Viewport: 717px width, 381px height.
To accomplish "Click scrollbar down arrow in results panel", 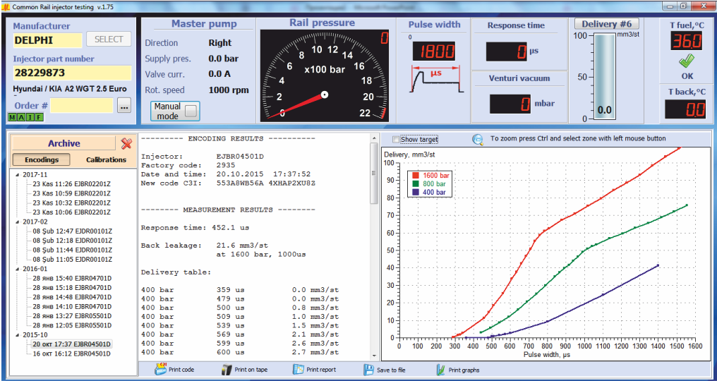I will tap(373, 356).
